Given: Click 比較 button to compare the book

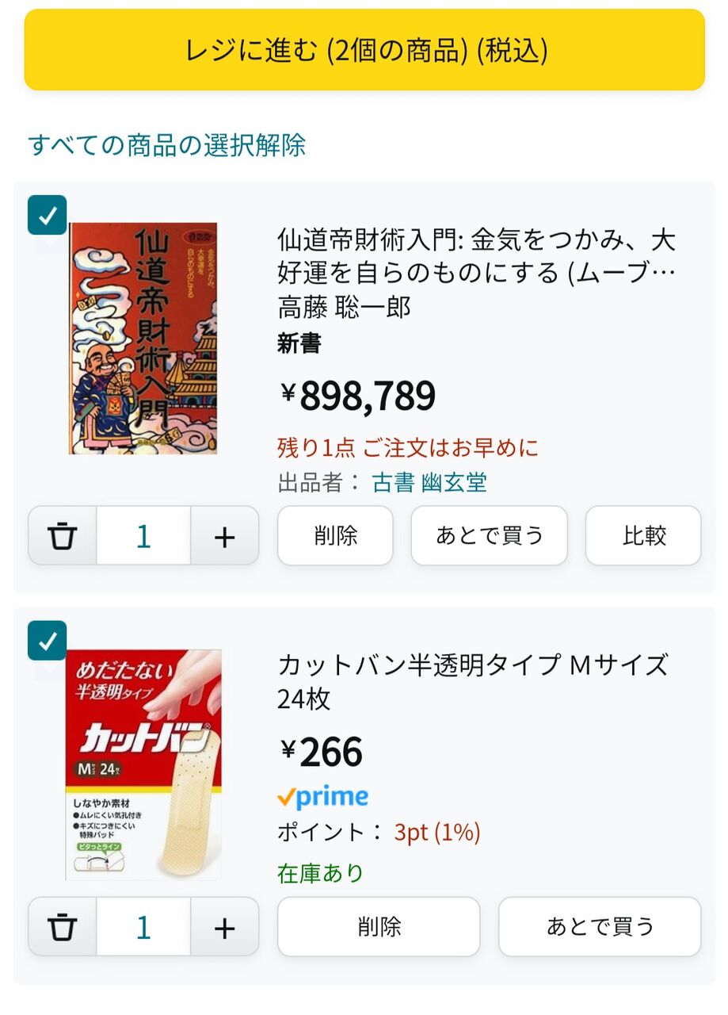Looking at the screenshot, I should click(643, 536).
